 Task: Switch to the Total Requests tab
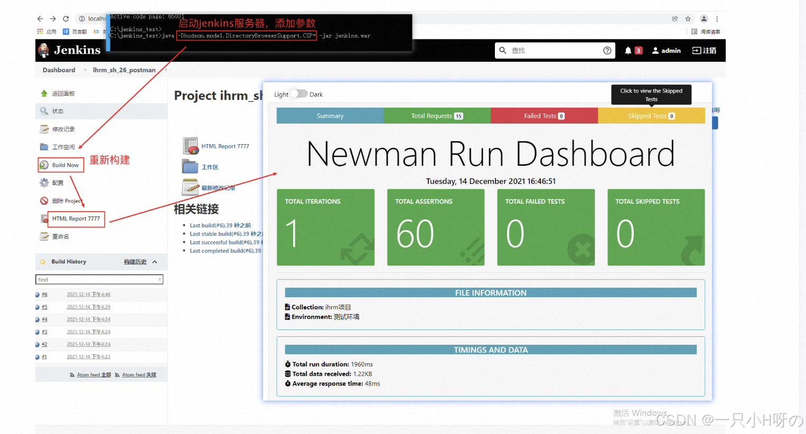coord(437,116)
